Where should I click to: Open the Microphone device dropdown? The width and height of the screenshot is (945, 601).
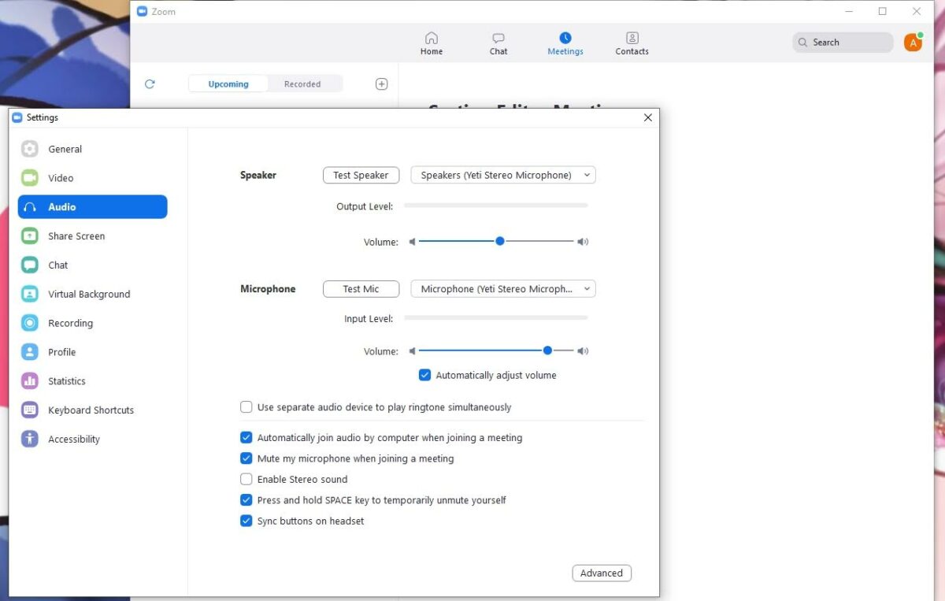click(502, 288)
